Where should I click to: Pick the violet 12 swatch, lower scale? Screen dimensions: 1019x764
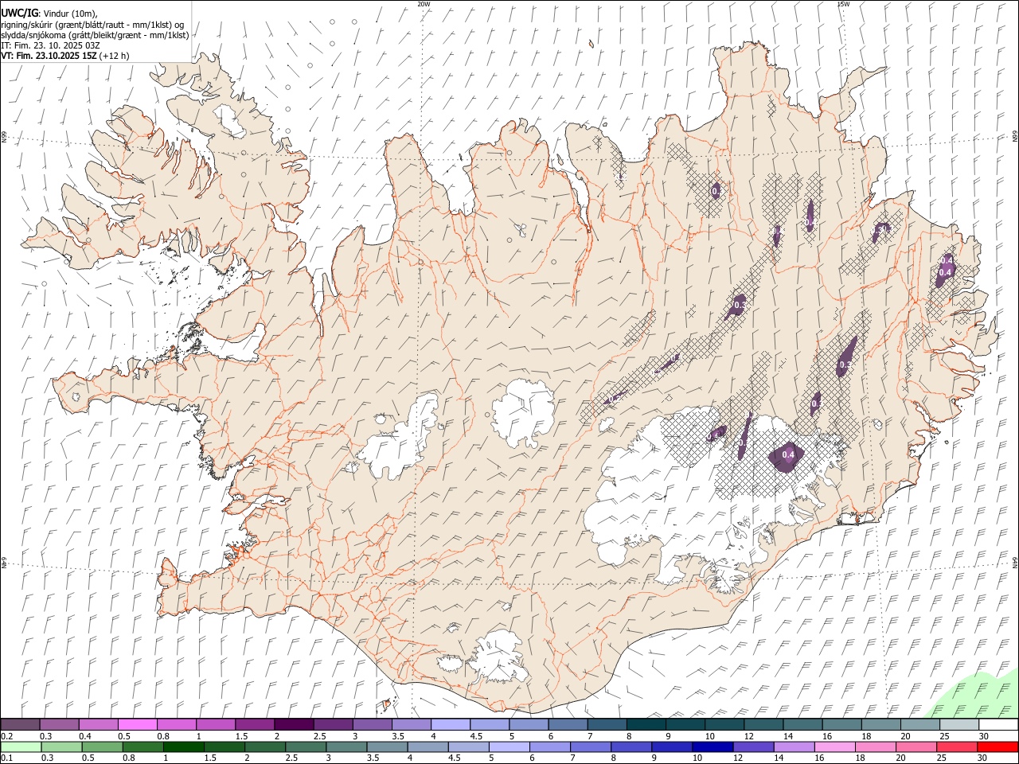point(752,747)
